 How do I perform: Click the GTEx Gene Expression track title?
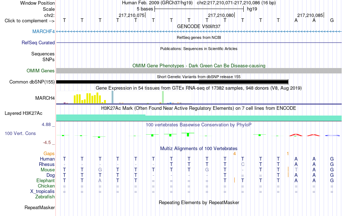(x=199, y=88)
